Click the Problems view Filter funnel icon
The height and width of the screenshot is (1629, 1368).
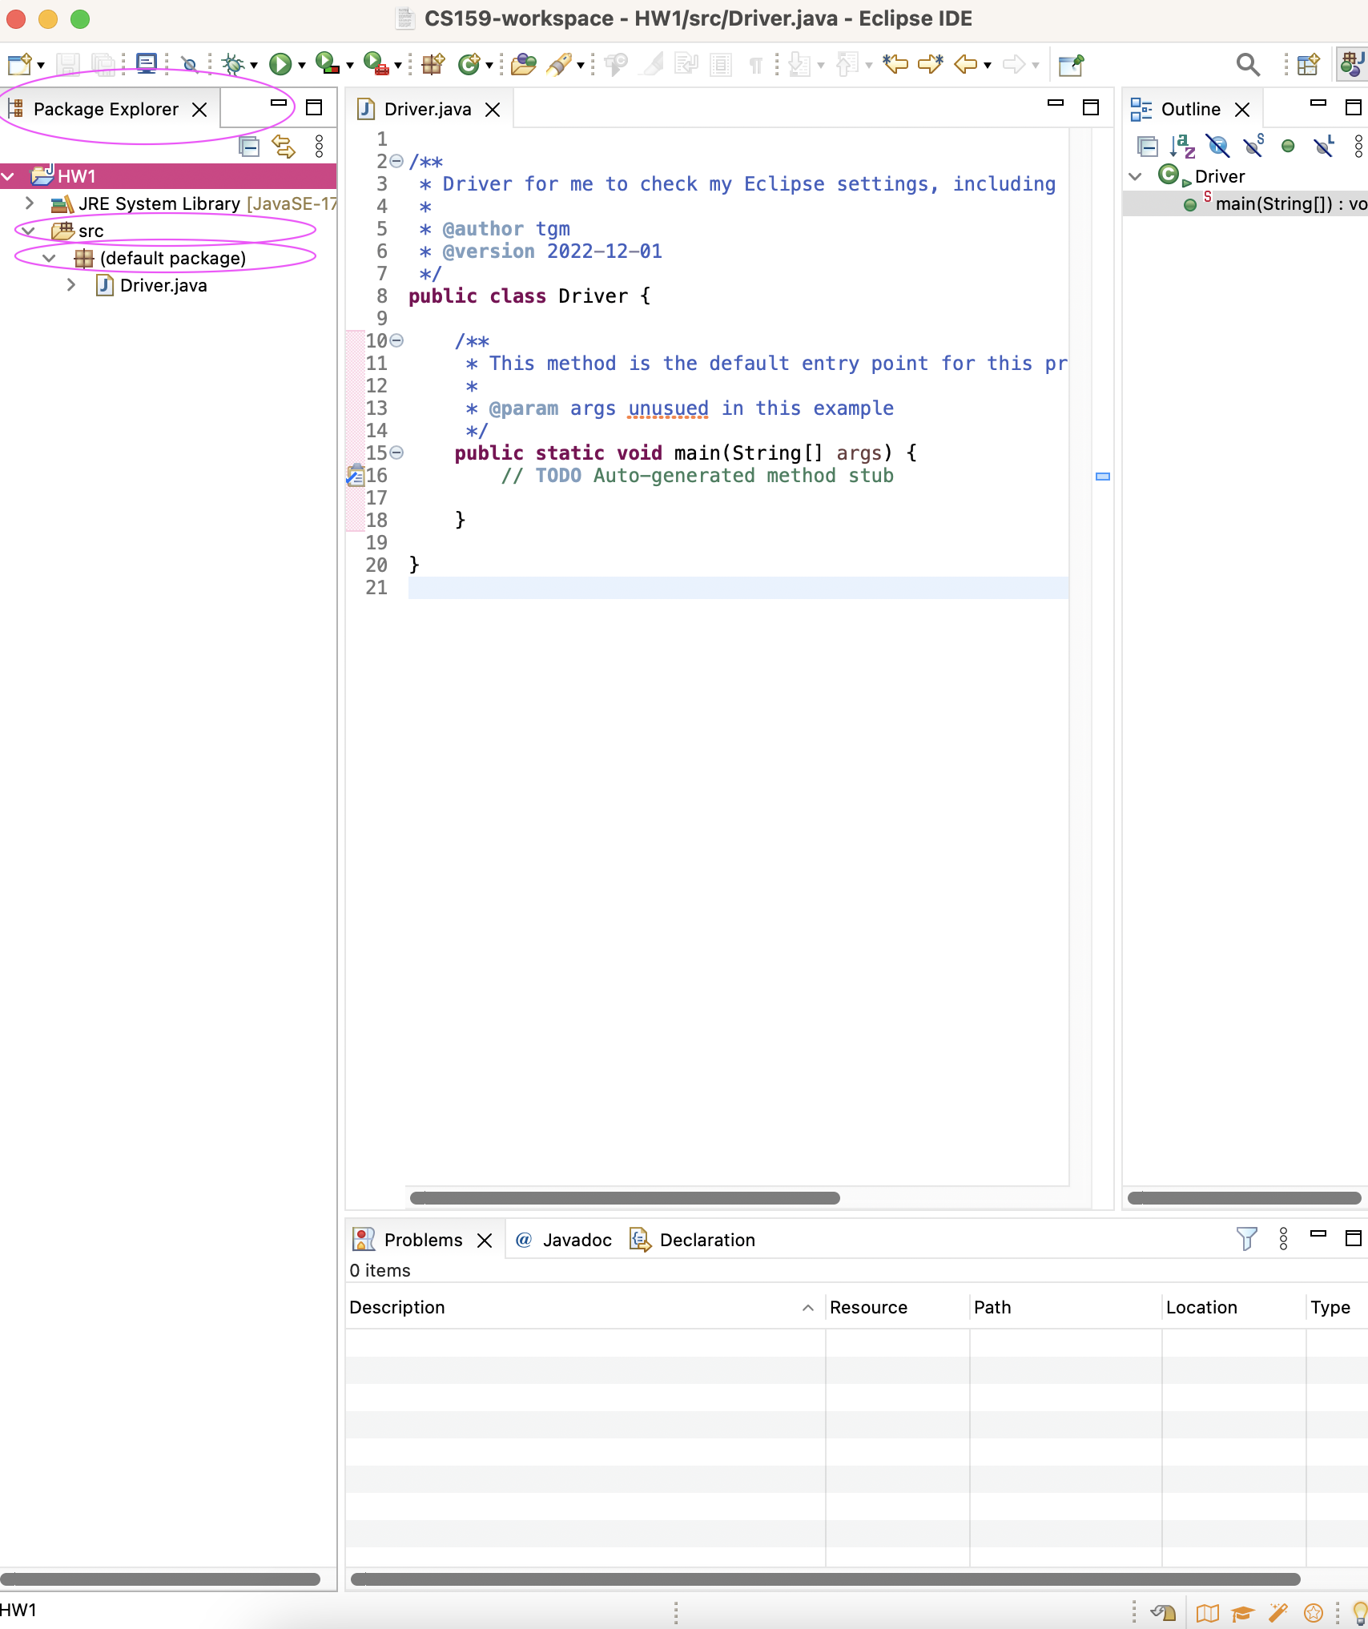[1246, 1239]
